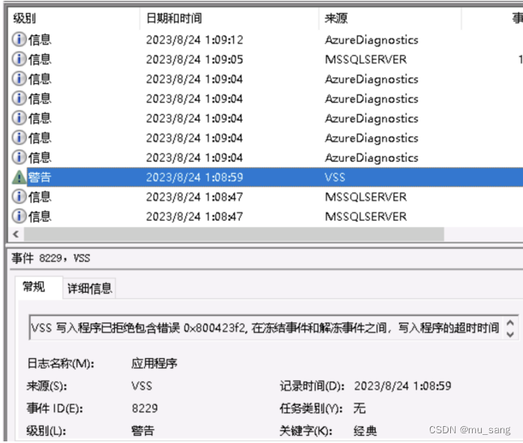Image resolution: width=523 pixels, height=443 pixels.
Task: Click the 关键字 value 经典
Action: tap(365, 431)
